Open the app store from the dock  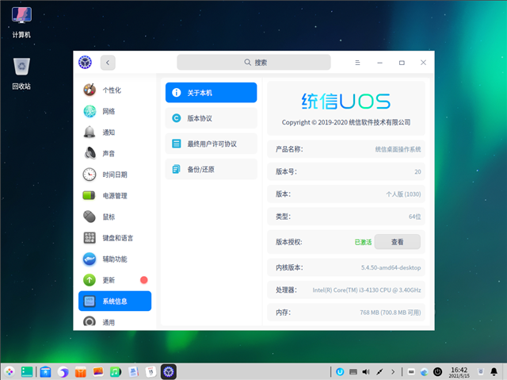point(81,372)
